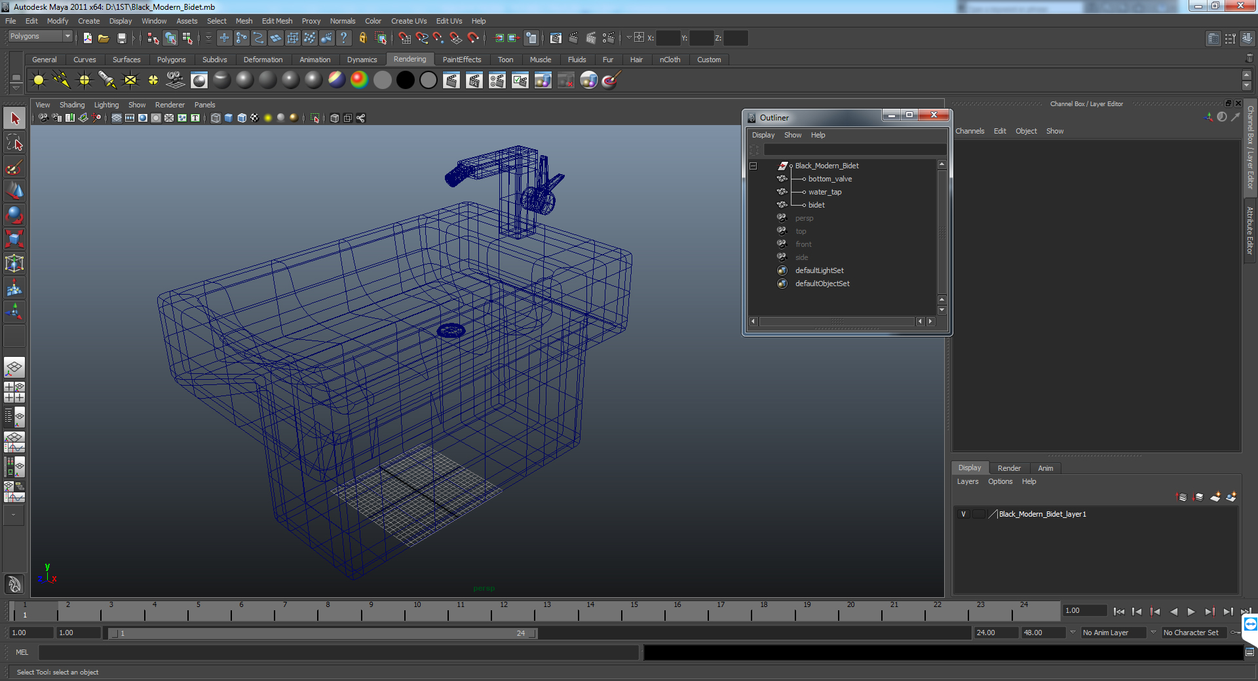This screenshot has height=681, width=1258.
Task: Toggle layer display type box for Black_Modern_Bidet_layer1
Action: pos(978,514)
